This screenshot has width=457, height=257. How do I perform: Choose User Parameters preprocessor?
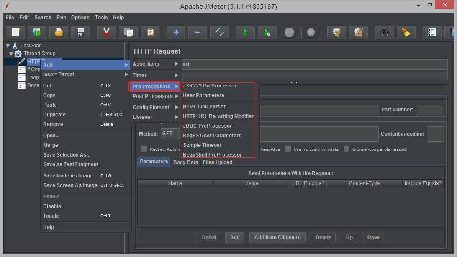click(x=203, y=95)
